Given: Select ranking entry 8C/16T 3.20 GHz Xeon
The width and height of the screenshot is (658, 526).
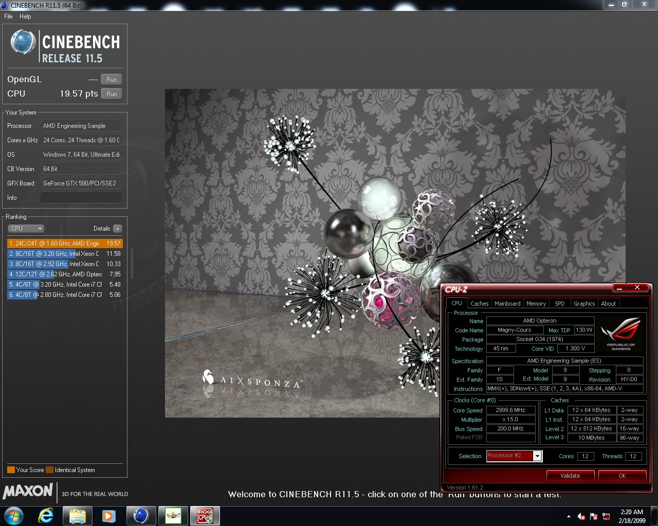Looking at the screenshot, I should point(65,254).
